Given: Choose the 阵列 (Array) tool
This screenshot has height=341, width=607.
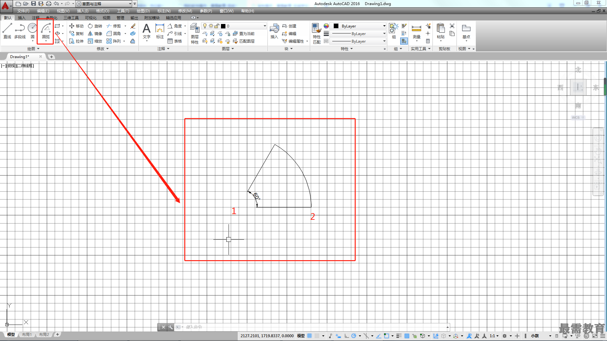Looking at the screenshot, I should tap(114, 41).
